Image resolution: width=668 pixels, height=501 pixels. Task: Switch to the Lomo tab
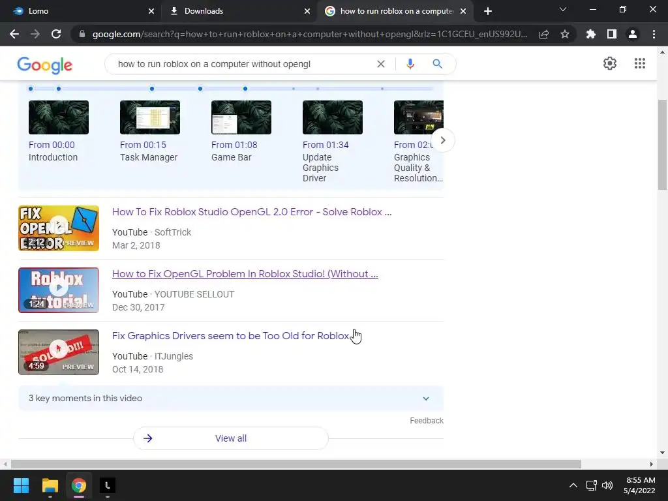(x=81, y=11)
